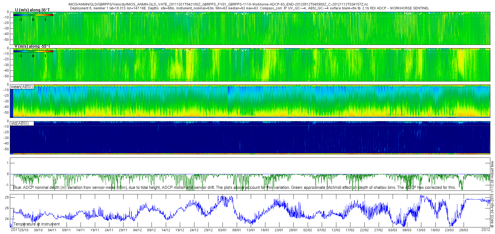Click the 'U (m/s) along 35°T' title
The image size is (495, 234).
click(x=32, y=10)
